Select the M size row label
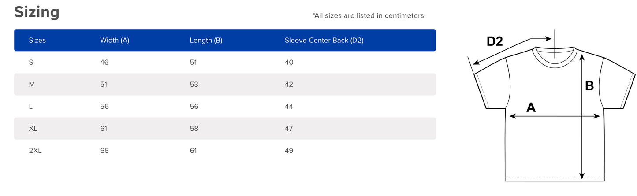Screen dimensions: 637x196 [x=32, y=85]
